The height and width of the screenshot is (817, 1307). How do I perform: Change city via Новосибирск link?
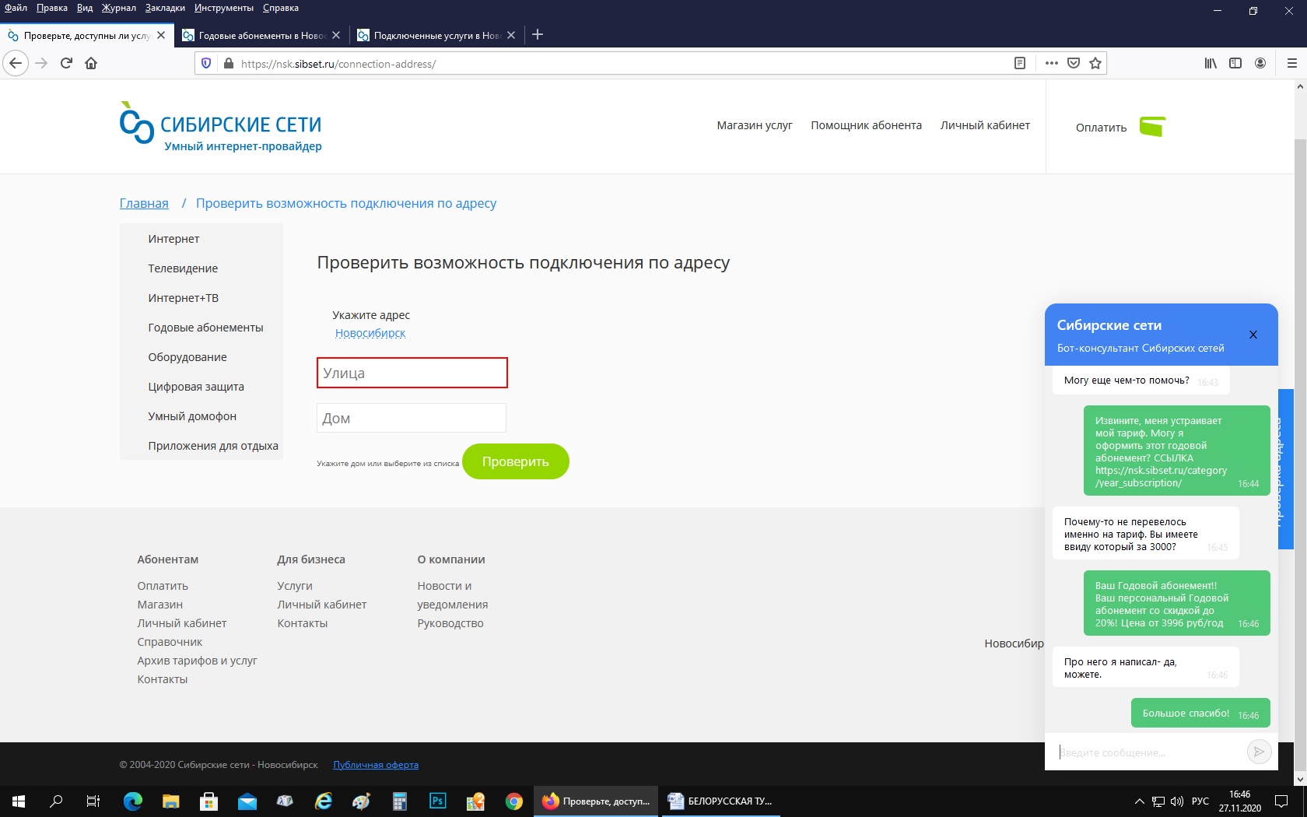click(x=370, y=333)
